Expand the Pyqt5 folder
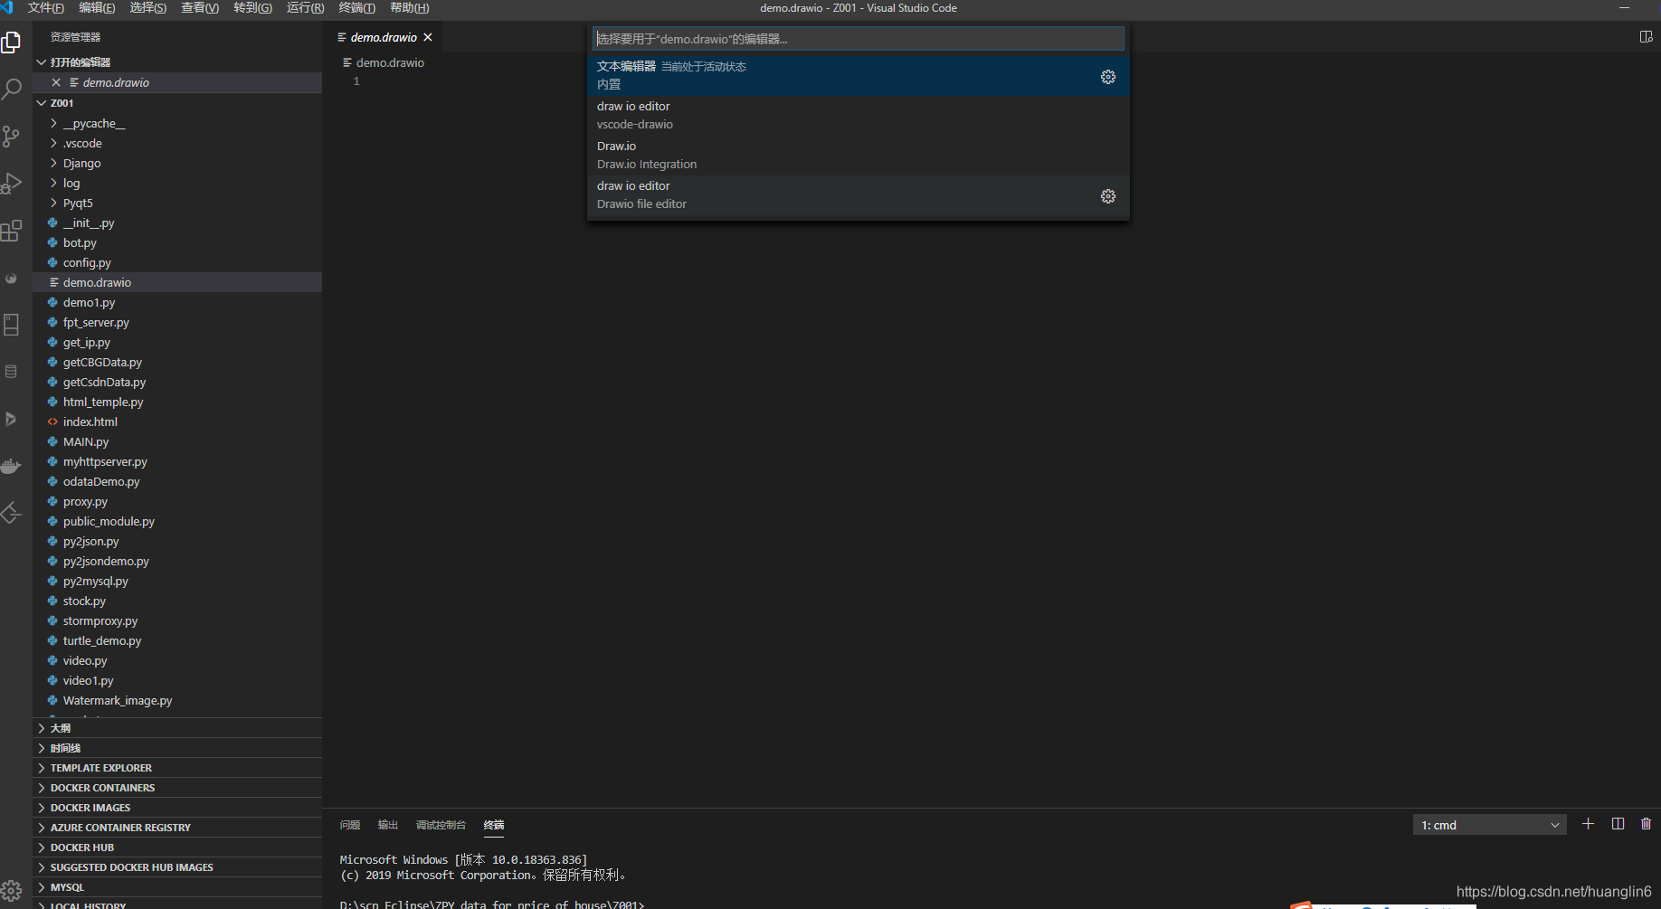The width and height of the screenshot is (1661, 909). point(177,203)
